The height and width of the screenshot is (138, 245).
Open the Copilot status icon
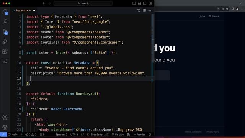(128, 135)
